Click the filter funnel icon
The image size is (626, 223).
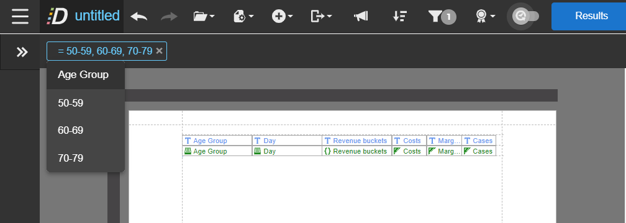[435, 16]
